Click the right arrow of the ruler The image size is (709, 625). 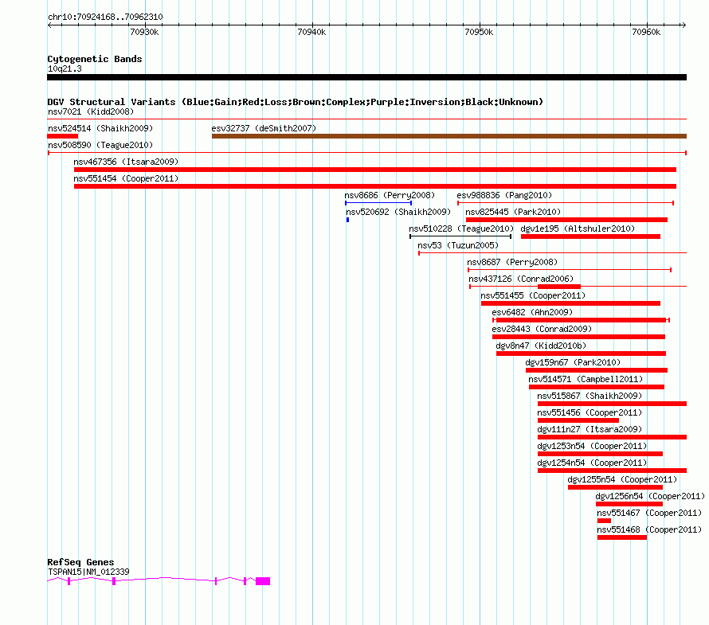pyautogui.click(x=684, y=25)
